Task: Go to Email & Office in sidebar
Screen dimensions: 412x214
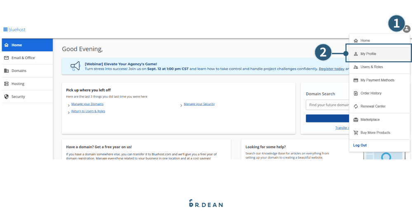Action: pyautogui.click(x=23, y=58)
